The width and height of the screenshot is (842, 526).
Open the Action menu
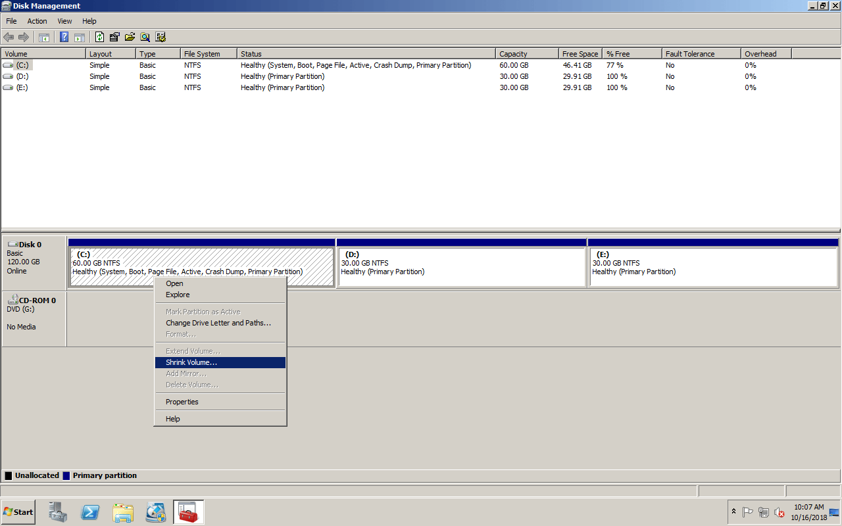click(x=37, y=21)
